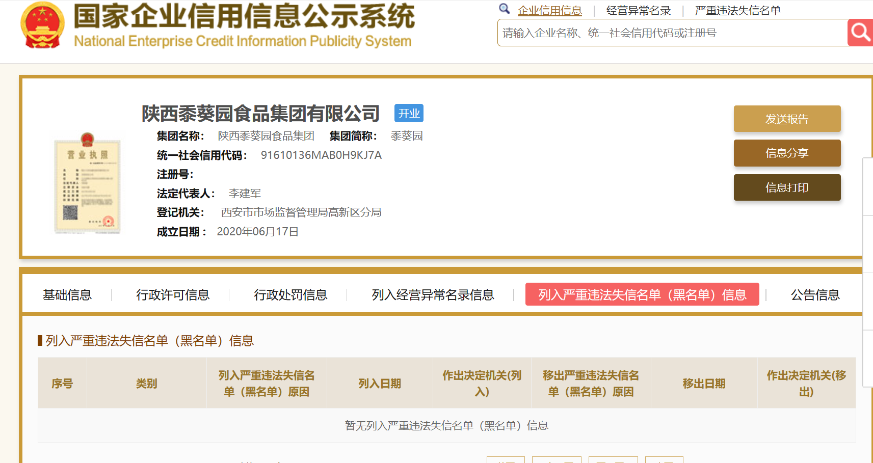This screenshot has width=873, height=463.
Task: Click the site title 国家企业信用信息公示系统
Action: (245, 16)
